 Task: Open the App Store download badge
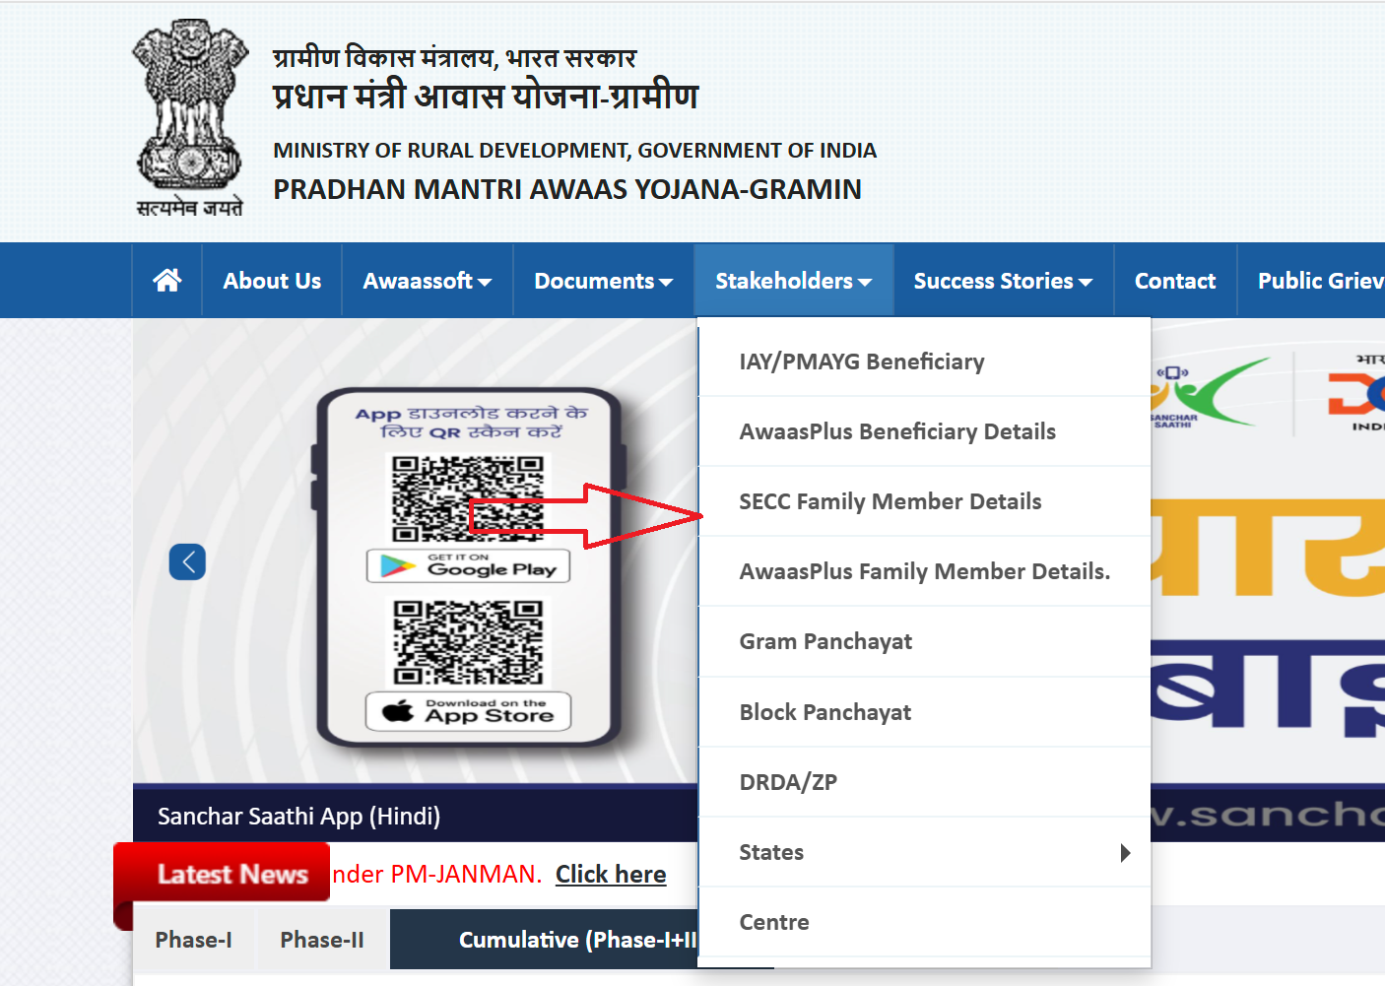click(469, 711)
